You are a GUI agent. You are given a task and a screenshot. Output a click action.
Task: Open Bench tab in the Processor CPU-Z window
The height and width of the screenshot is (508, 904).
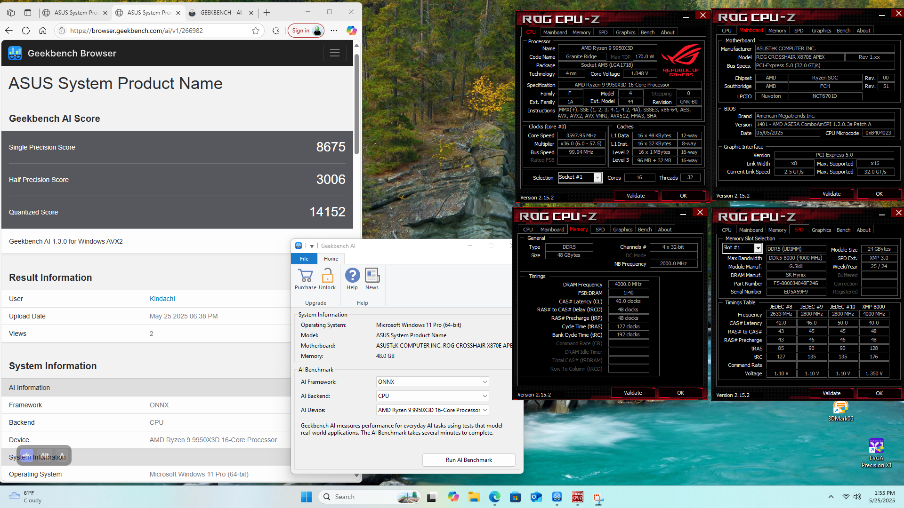coord(648,32)
